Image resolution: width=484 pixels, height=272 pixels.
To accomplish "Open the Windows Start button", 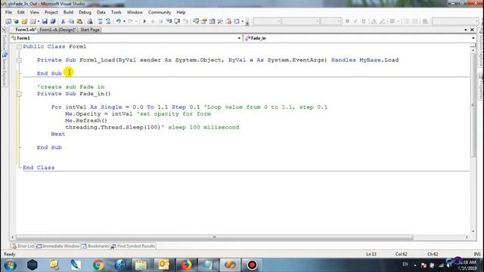I will point(10,265).
